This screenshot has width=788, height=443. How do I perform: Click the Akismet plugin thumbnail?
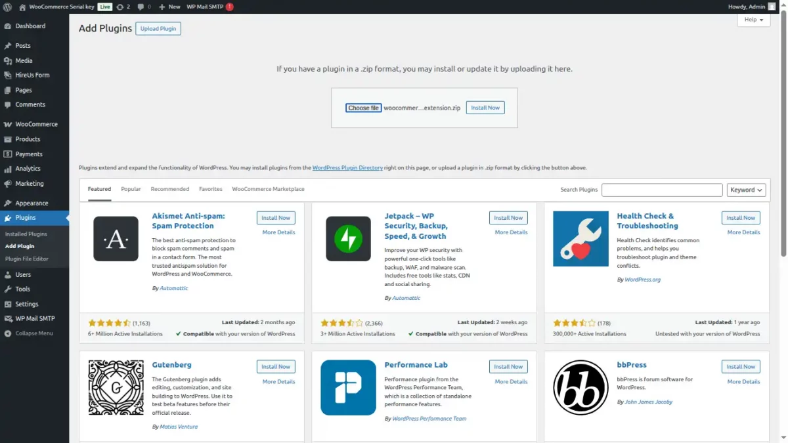(x=116, y=239)
